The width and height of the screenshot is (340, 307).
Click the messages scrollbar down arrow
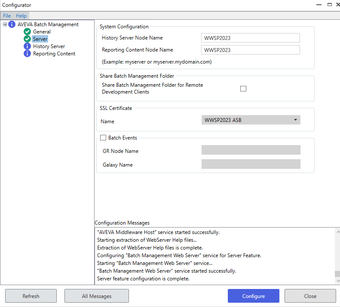(338, 281)
